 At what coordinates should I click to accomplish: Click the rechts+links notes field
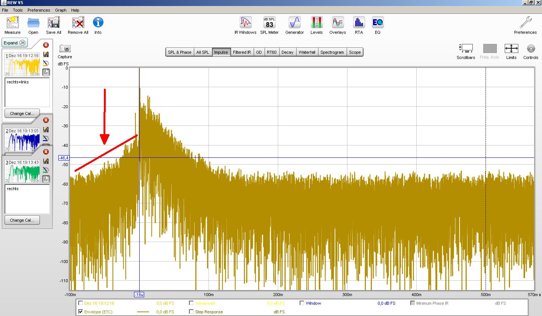27,92
